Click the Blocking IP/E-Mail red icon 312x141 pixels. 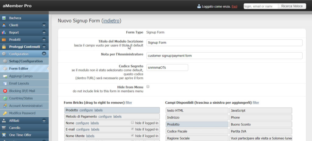click(5, 91)
